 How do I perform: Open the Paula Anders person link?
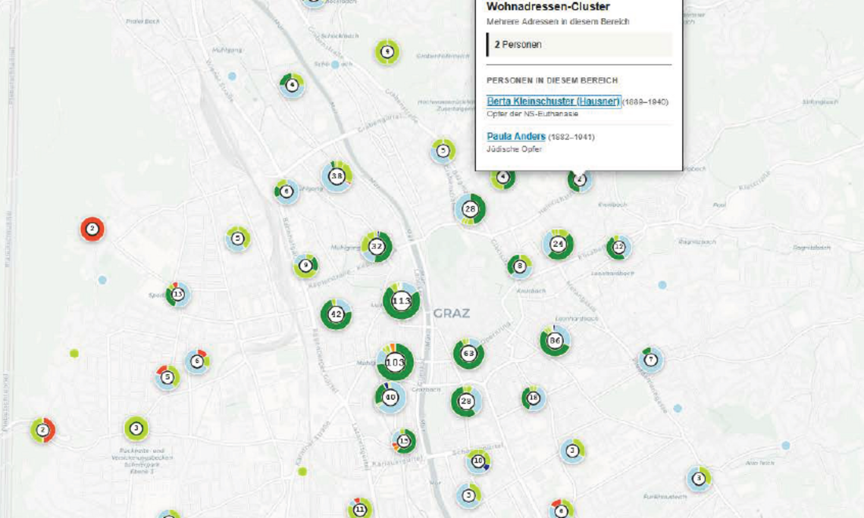(516, 136)
